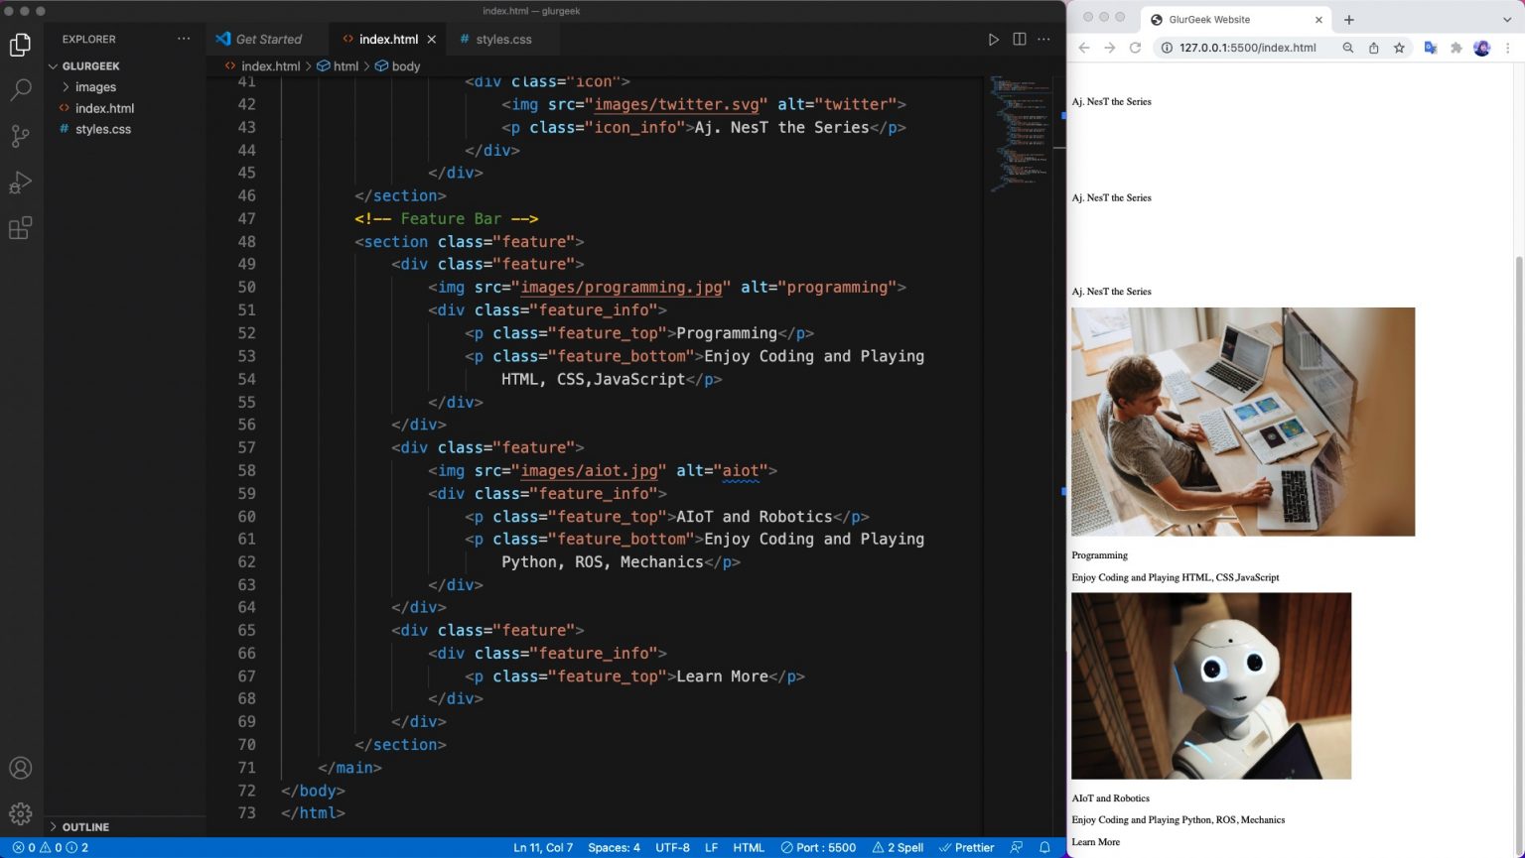Expand the OUTLINE section
This screenshot has height=858, width=1525.
click(x=85, y=826)
